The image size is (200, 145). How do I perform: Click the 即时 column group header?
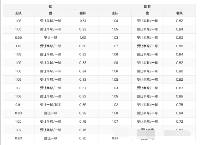147,6
